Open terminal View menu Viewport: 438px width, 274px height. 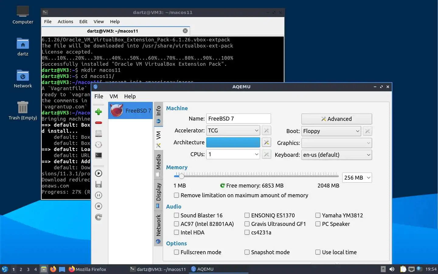click(99, 22)
